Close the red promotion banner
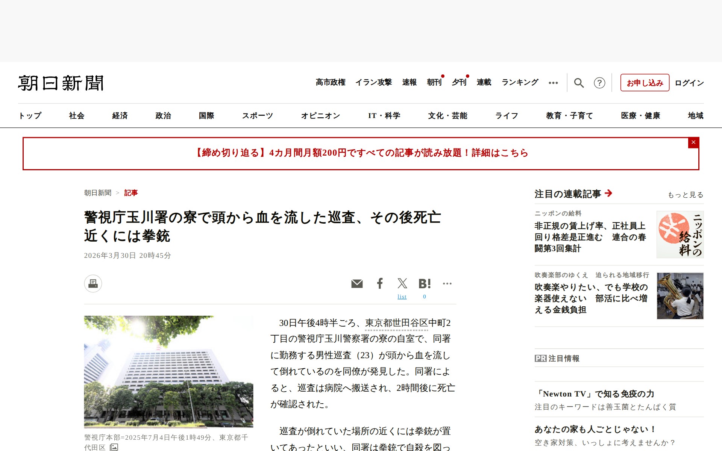 coord(693,142)
